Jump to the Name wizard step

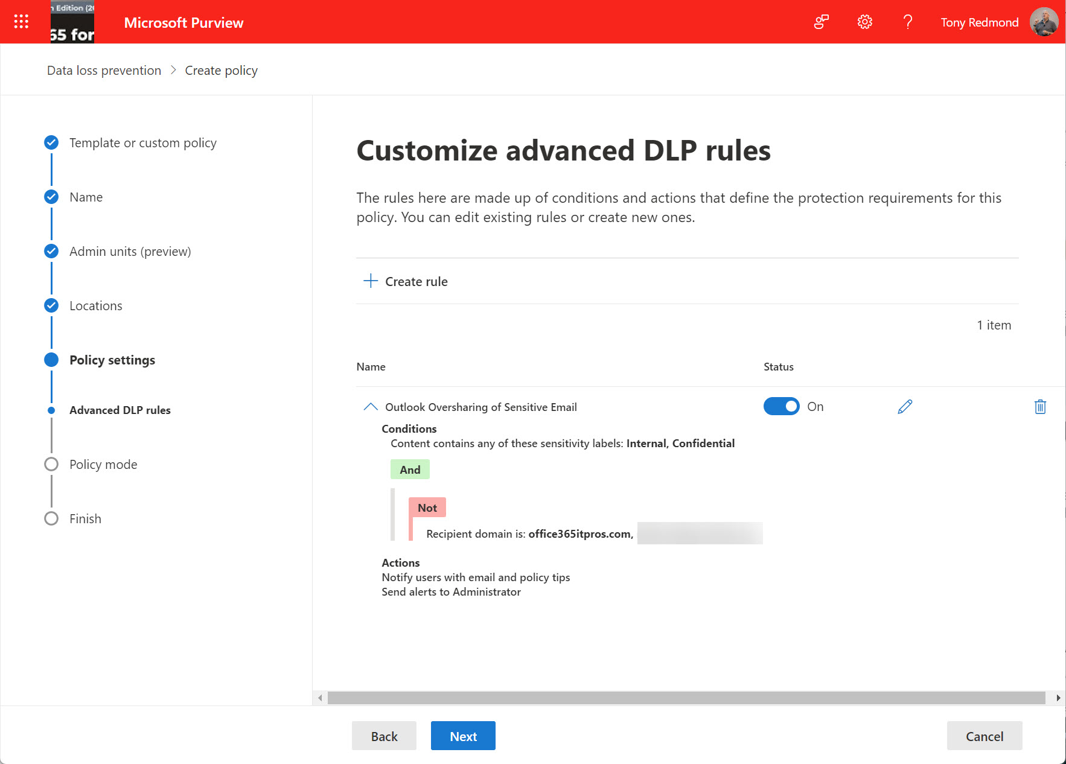point(86,197)
